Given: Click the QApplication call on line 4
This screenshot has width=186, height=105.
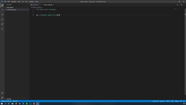Looking at the screenshot, I should click(x=52, y=15).
